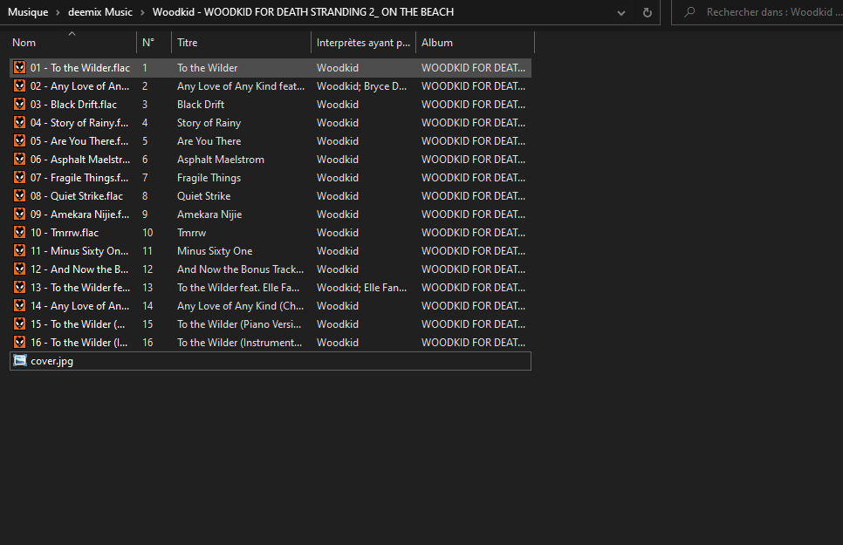Go to the Musique breadcrumb folder
Image resolution: width=843 pixels, height=545 pixels.
28,12
